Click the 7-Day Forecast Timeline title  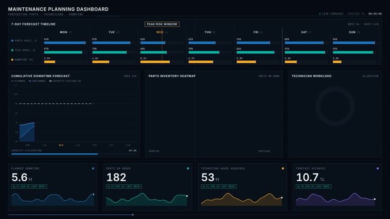click(x=33, y=24)
